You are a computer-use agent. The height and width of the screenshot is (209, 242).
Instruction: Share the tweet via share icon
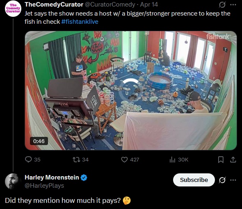(233, 159)
